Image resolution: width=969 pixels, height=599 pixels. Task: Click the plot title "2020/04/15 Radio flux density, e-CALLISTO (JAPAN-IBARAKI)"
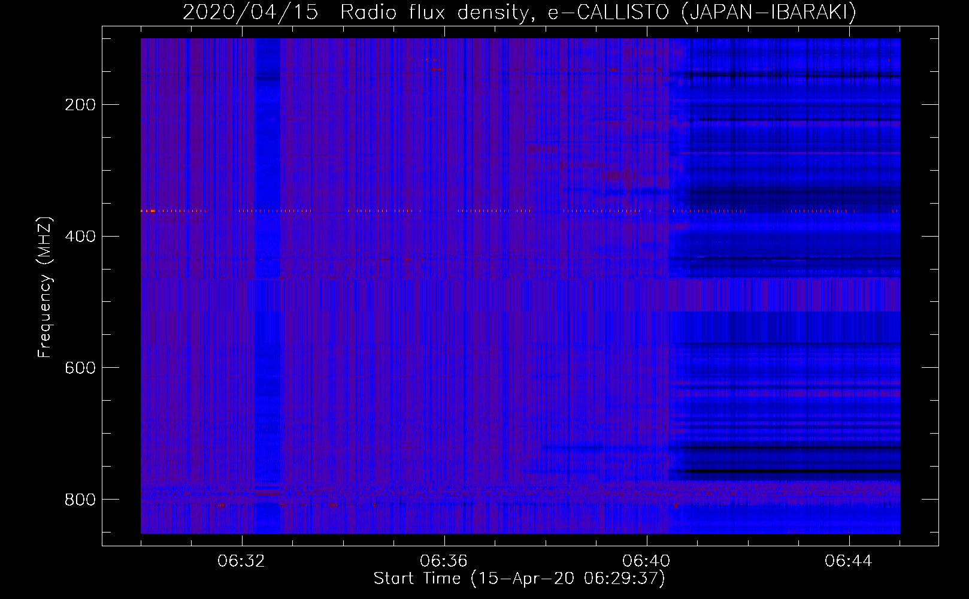coord(519,13)
